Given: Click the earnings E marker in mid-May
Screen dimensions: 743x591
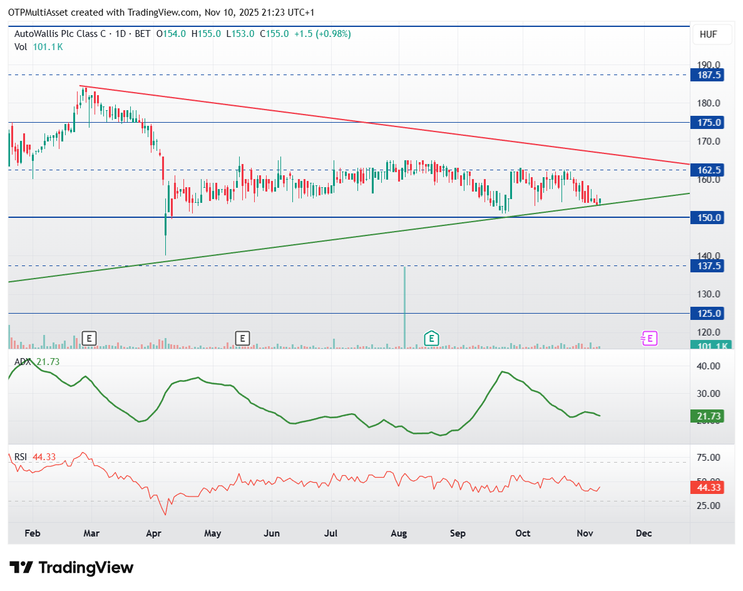Looking at the screenshot, I should 242,339.
